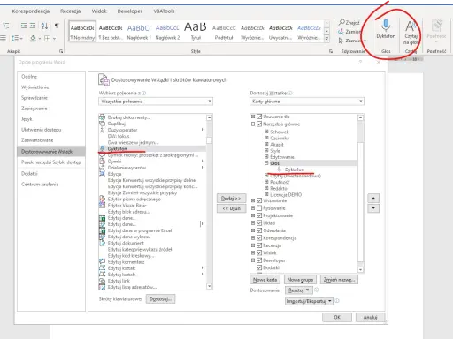Open the Resetuj dropdown button
This screenshot has height=339, width=453.
coord(298,290)
